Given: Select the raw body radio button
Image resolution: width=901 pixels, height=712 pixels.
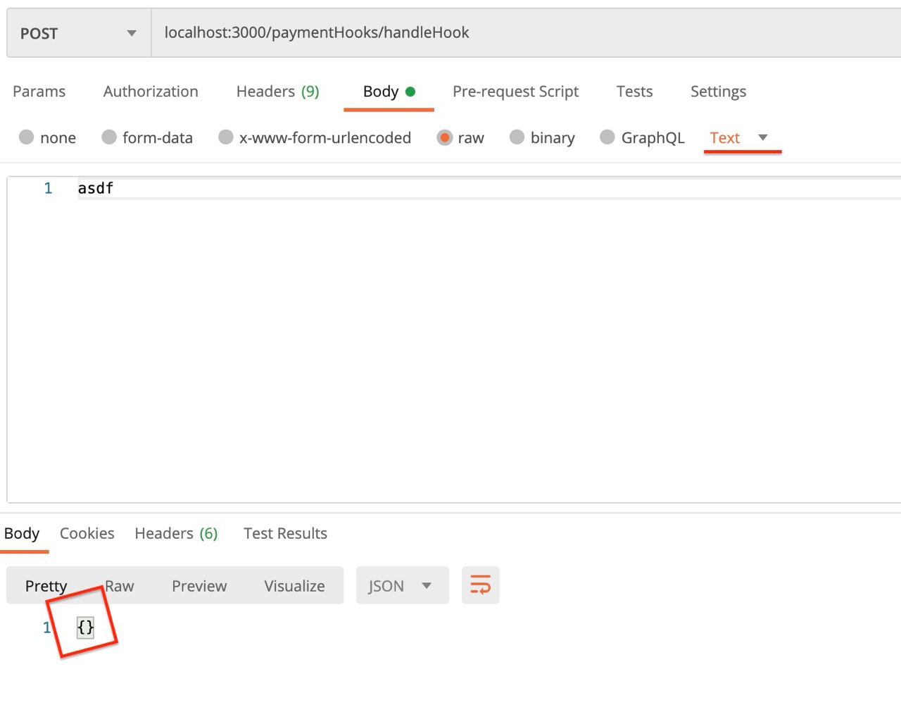Looking at the screenshot, I should tap(445, 137).
